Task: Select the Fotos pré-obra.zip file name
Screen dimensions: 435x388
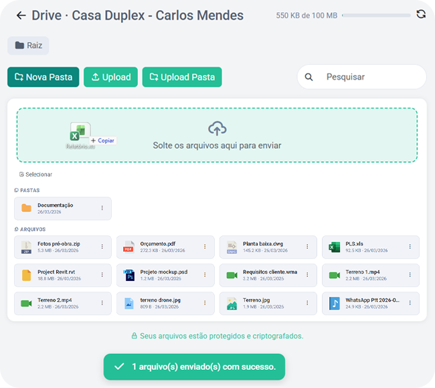Action: (59, 244)
